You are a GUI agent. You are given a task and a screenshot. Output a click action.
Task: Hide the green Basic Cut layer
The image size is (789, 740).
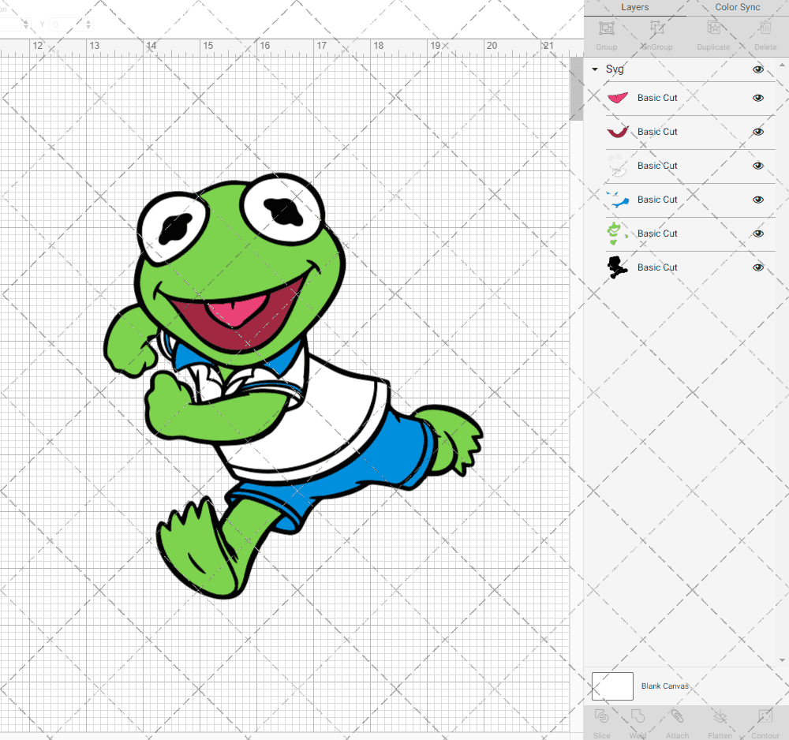[x=758, y=234]
